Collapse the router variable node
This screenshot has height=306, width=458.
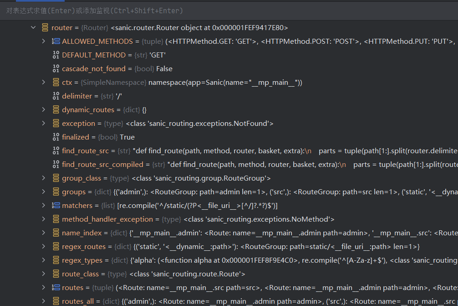33,28
